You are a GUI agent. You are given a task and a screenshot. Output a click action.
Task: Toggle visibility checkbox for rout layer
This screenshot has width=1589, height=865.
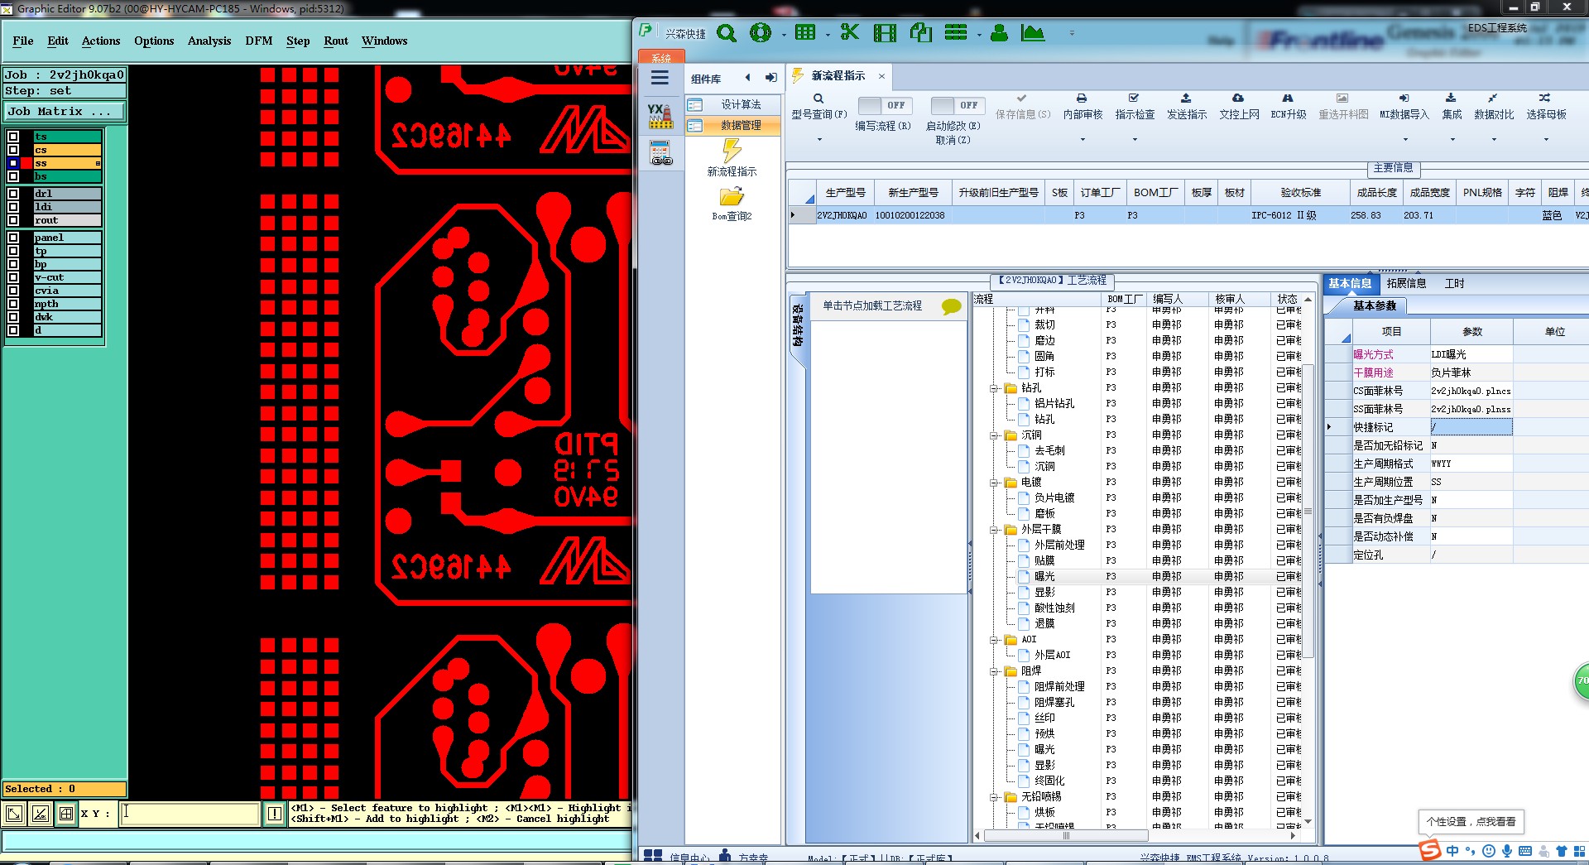[x=13, y=220]
